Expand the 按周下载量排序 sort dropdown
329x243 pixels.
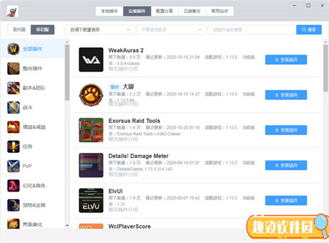(x=100, y=30)
